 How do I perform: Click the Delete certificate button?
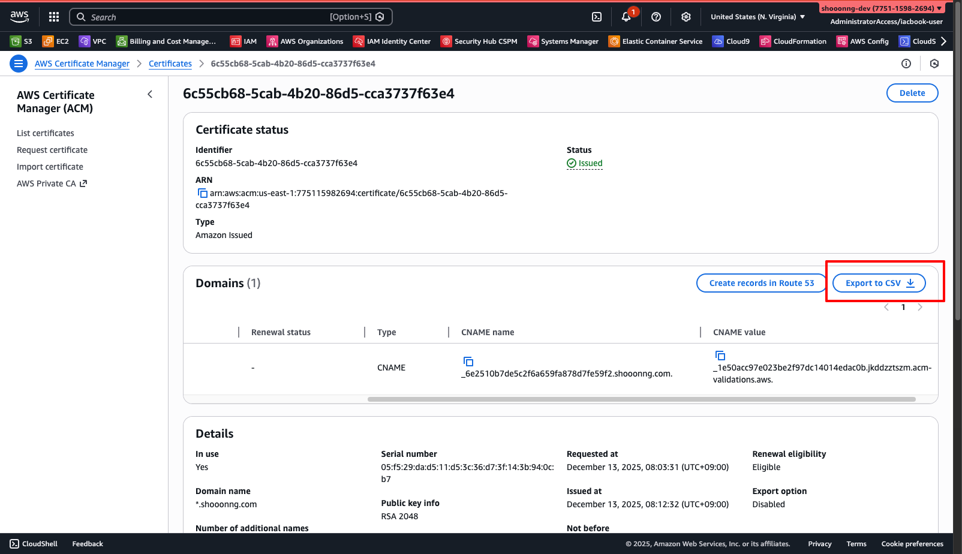pos(912,93)
